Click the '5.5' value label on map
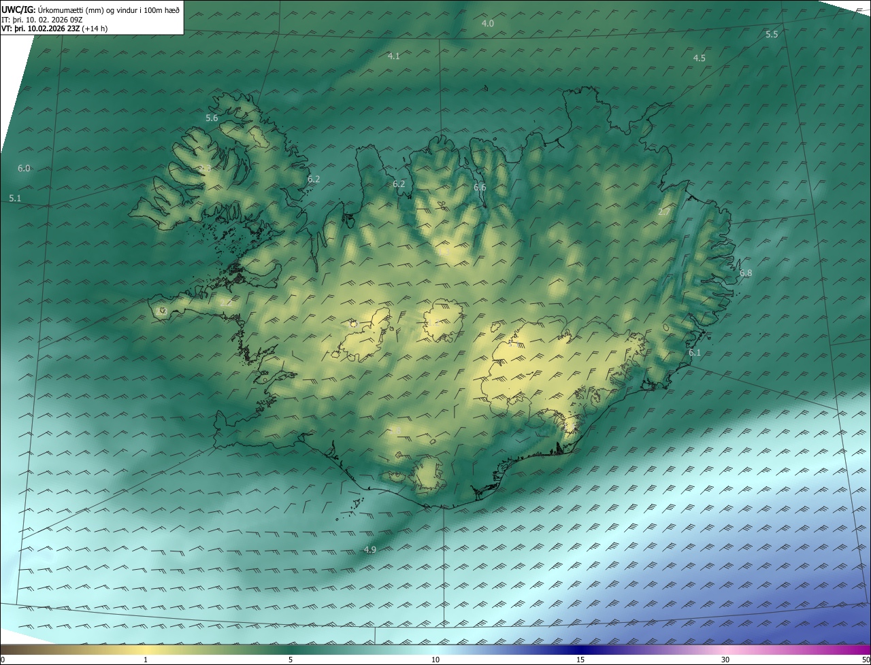Viewport: 871px width, 665px height. click(x=772, y=34)
